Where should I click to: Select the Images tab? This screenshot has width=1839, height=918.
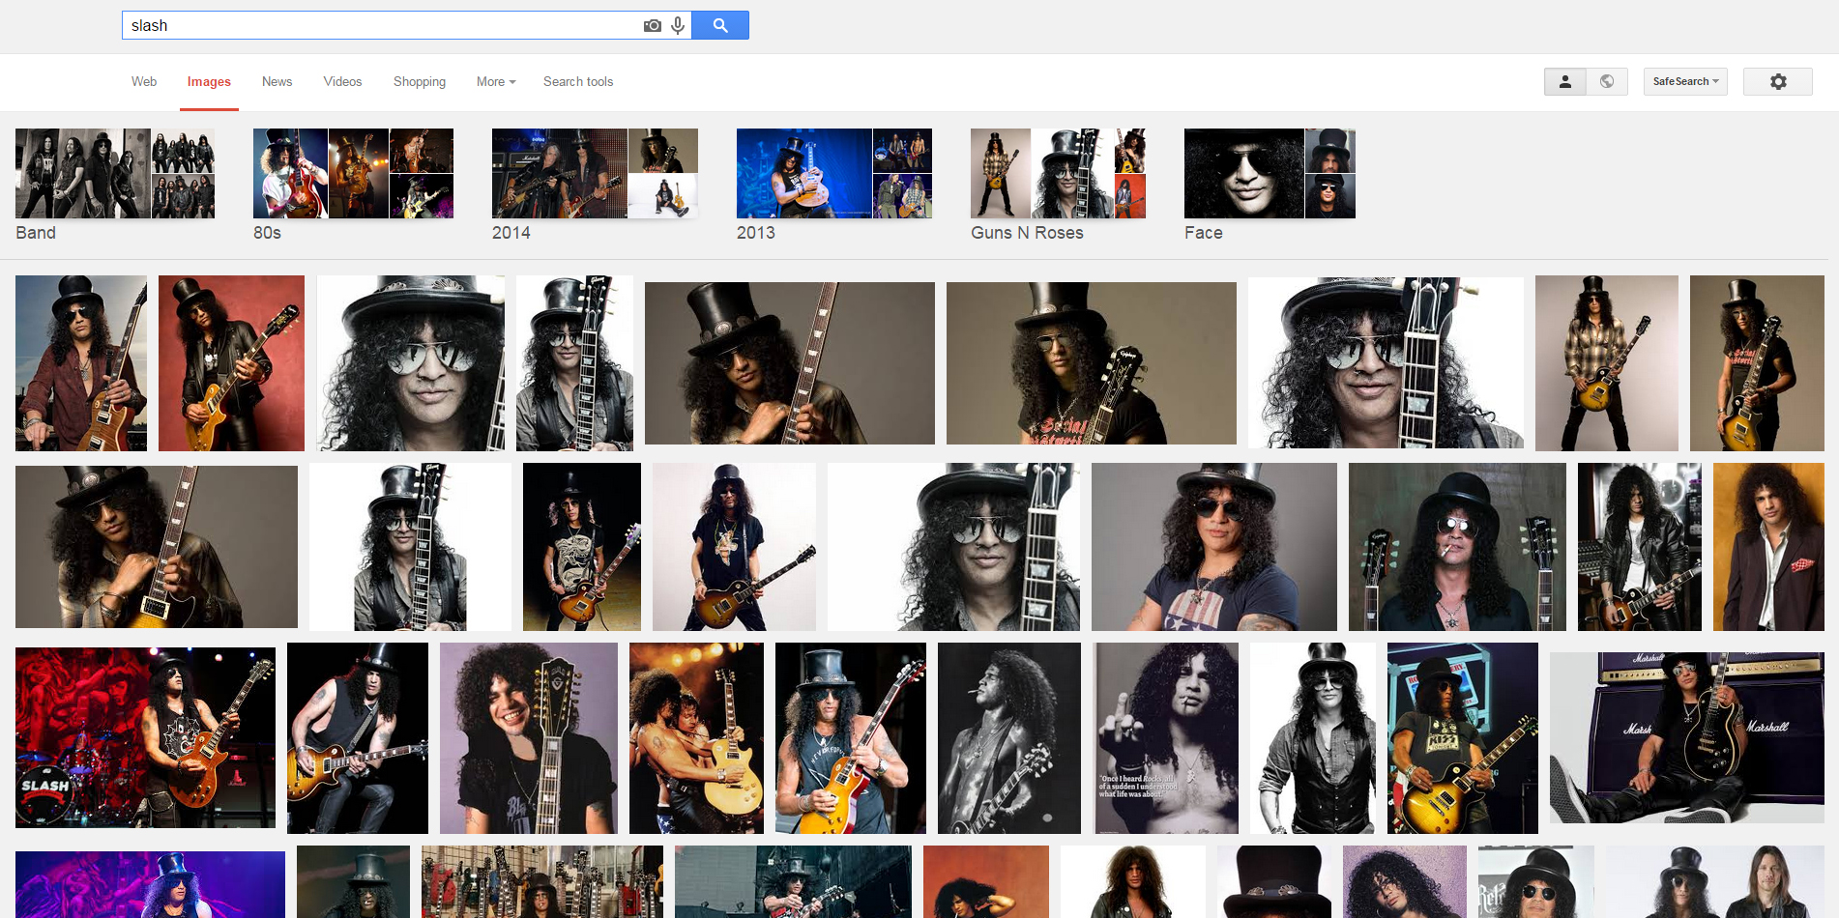click(x=209, y=82)
